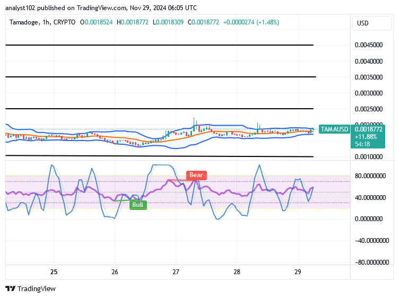Viewport: 399px width, 298px height.
Task: Click date 29 on the time axis
Action: tap(298, 272)
